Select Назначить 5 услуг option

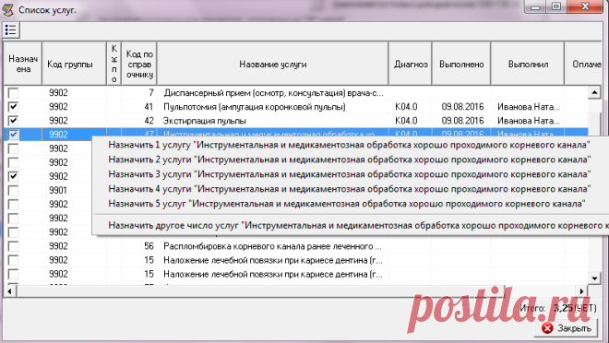pyautogui.click(x=347, y=204)
